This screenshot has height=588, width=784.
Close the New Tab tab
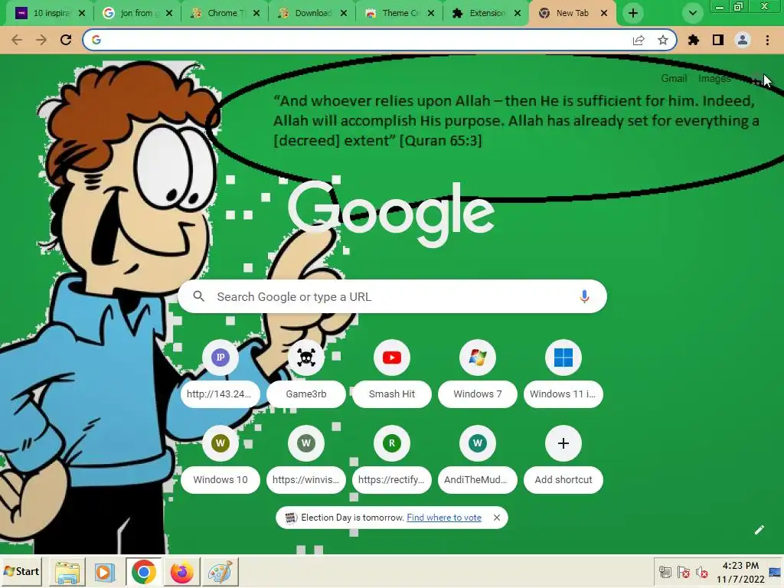(604, 13)
